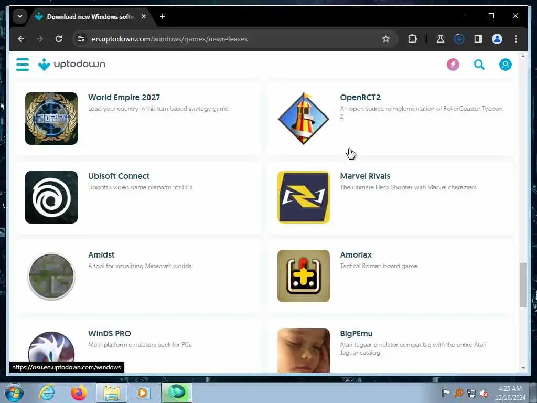Toggle the browser side panel
Viewport: 537px width, 403px height.
(478, 39)
